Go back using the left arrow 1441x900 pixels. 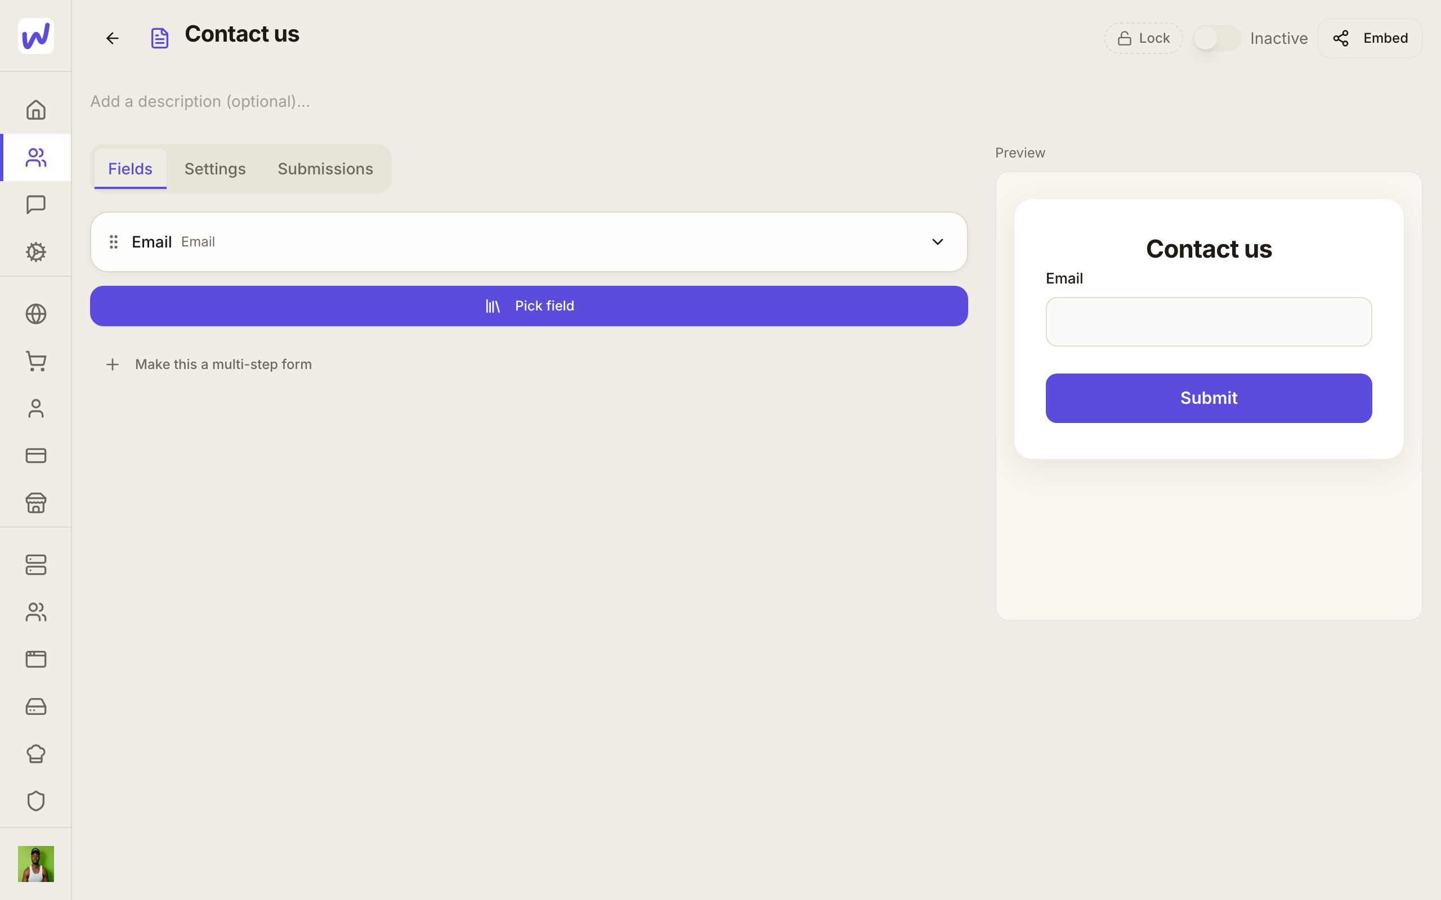112,39
